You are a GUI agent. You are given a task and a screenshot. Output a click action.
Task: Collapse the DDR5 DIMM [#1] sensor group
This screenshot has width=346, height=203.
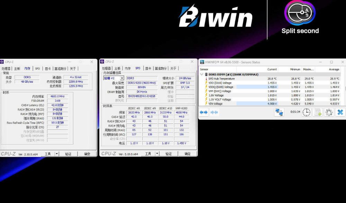coord(201,75)
